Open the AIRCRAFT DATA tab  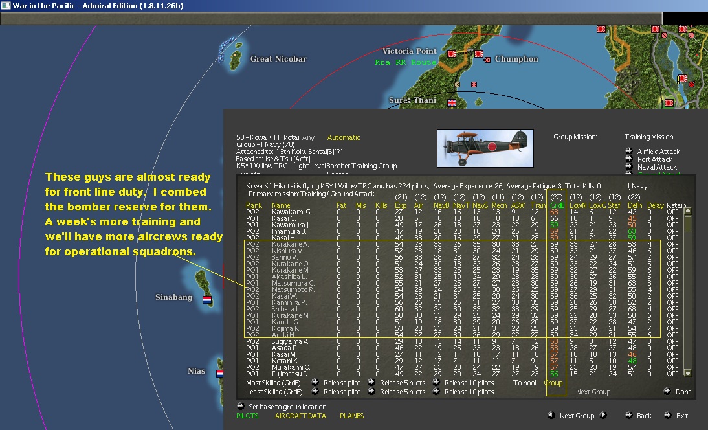tap(300, 416)
